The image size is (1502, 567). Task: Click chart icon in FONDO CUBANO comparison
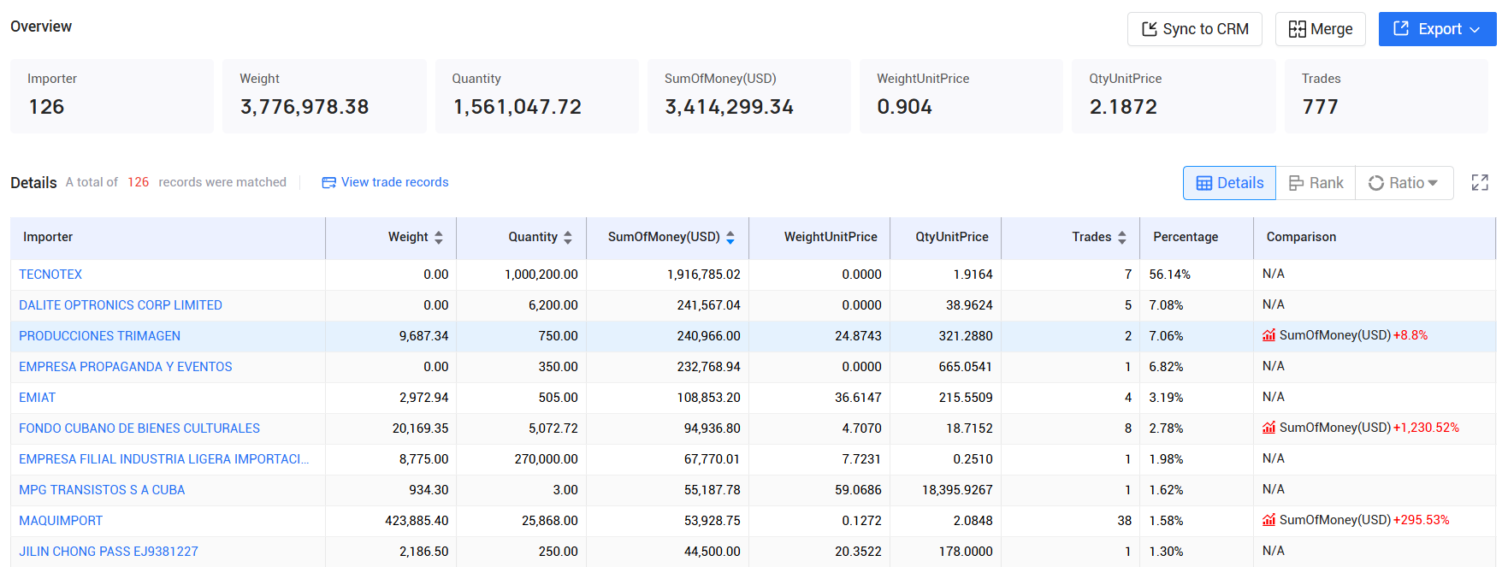(x=1268, y=428)
